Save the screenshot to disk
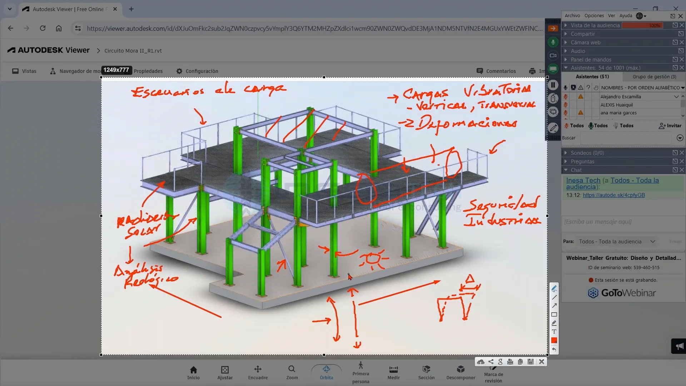Image resolution: width=686 pixels, height=386 pixels. point(531,362)
